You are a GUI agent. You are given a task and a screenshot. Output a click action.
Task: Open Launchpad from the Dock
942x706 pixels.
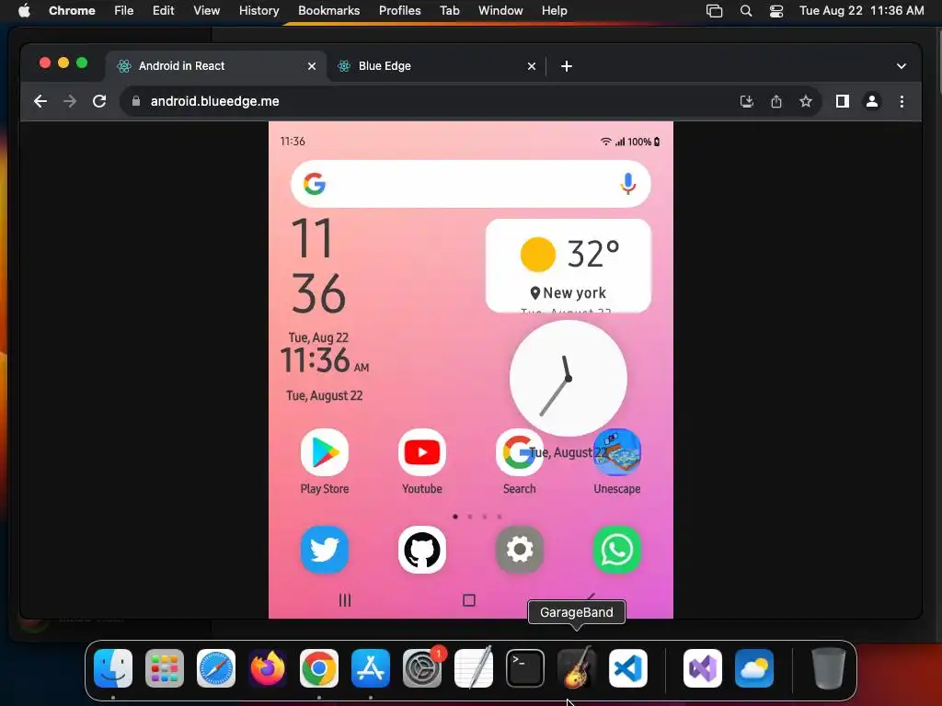pyautogui.click(x=165, y=668)
